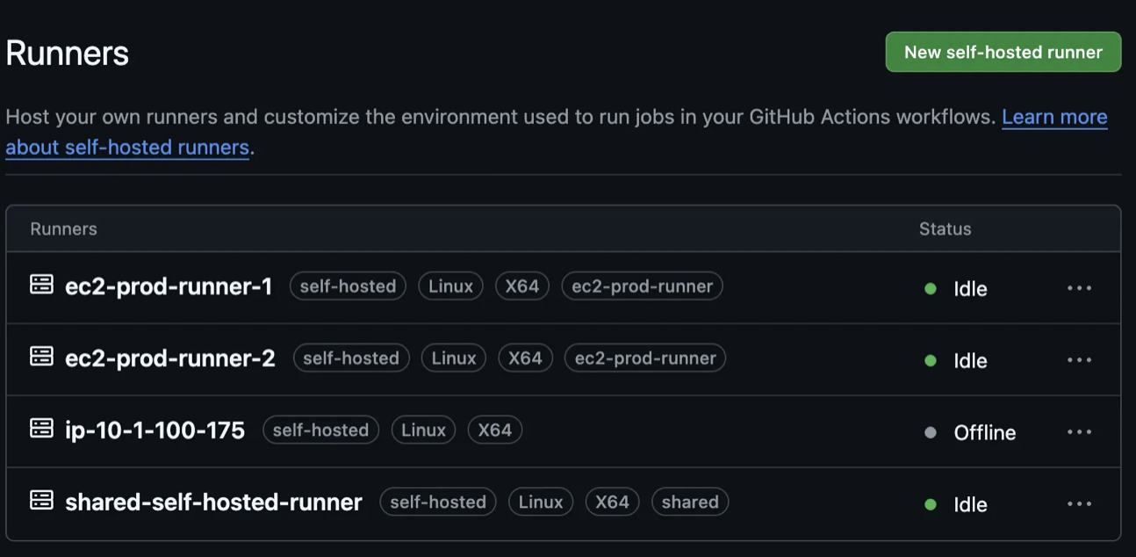The height and width of the screenshot is (557, 1136).
Task: Click the shared label tag
Action: (x=690, y=502)
